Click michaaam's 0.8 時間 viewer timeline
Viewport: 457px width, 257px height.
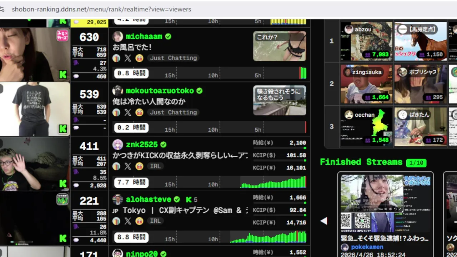(x=210, y=73)
